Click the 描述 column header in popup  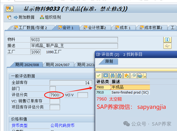[131, 82]
